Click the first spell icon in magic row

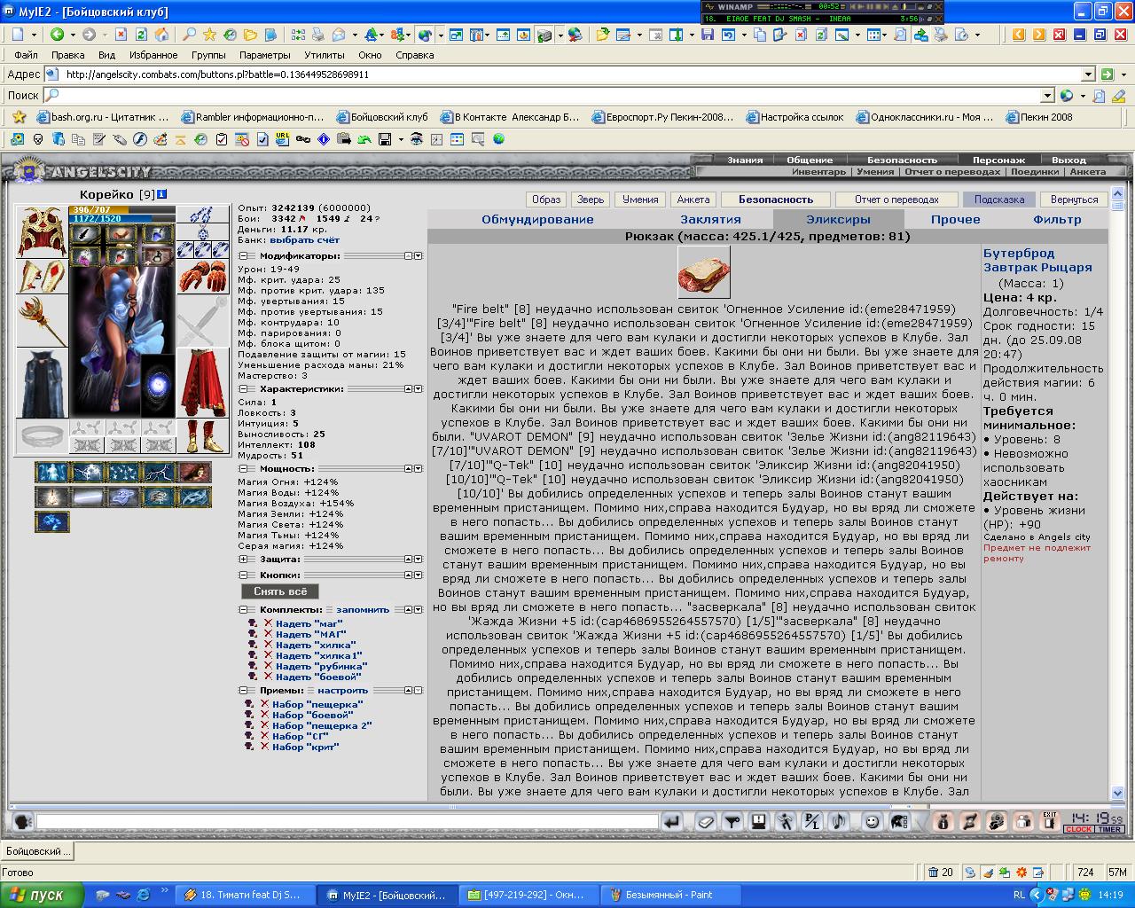click(x=52, y=472)
